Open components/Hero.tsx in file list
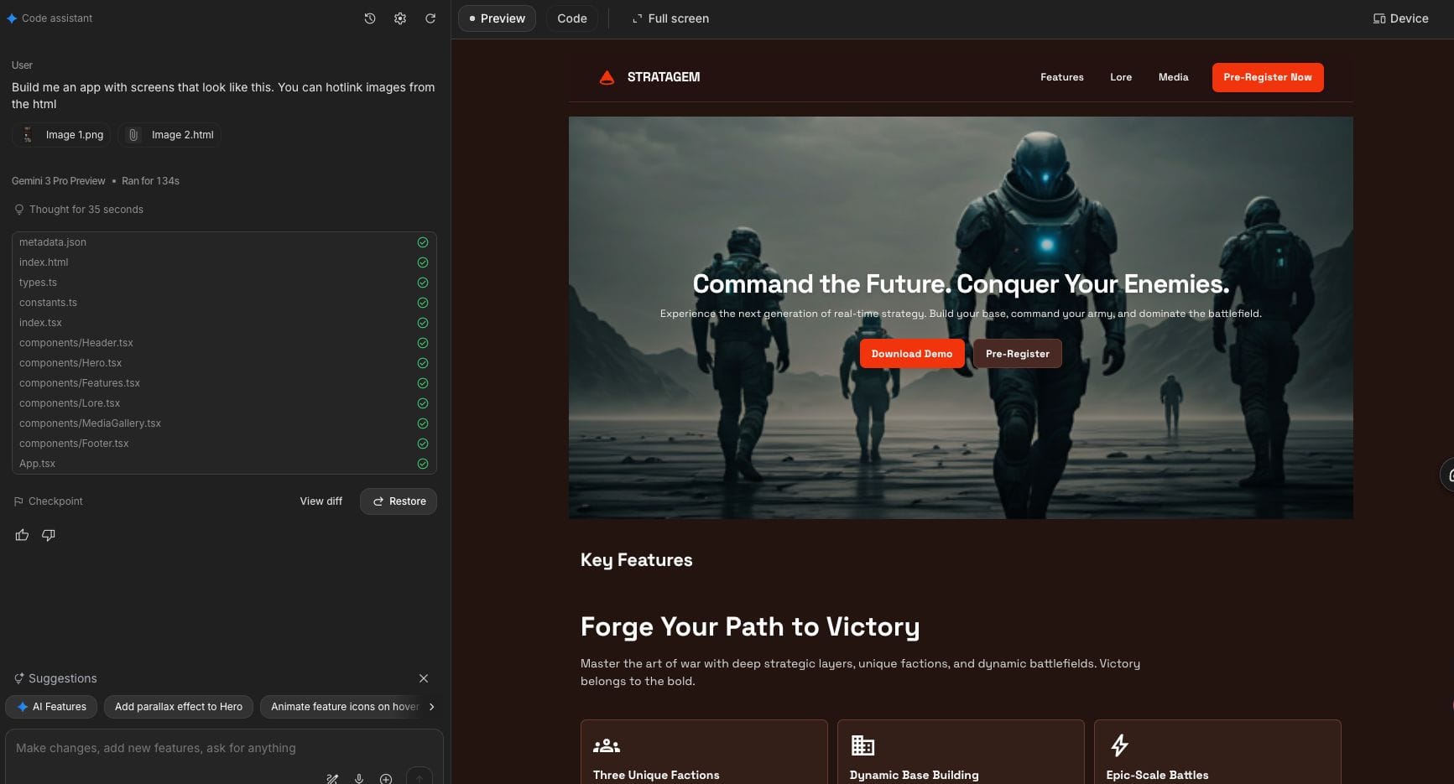Image resolution: width=1454 pixels, height=784 pixels. click(70, 363)
